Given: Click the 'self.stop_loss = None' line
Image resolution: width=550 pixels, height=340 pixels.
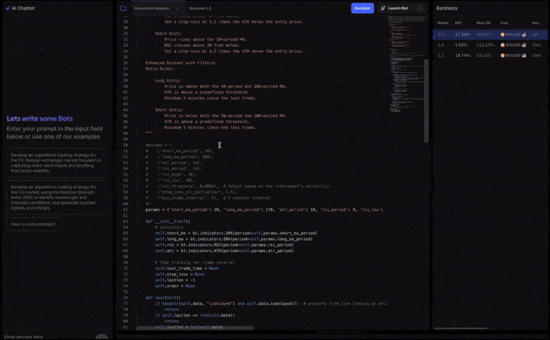Looking at the screenshot, I should click(179, 275).
